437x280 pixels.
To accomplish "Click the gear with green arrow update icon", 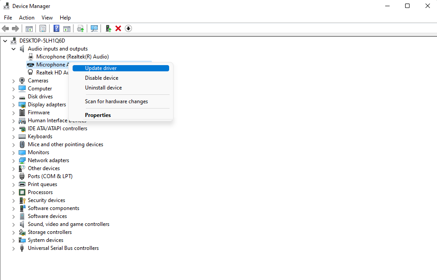I will (80, 28).
